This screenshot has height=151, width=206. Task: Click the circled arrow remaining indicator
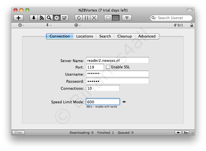point(78,25)
